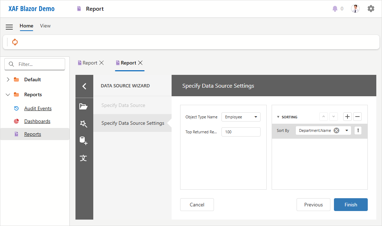
Task: Click the Reports item document icon
Action: pyautogui.click(x=16, y=134)
